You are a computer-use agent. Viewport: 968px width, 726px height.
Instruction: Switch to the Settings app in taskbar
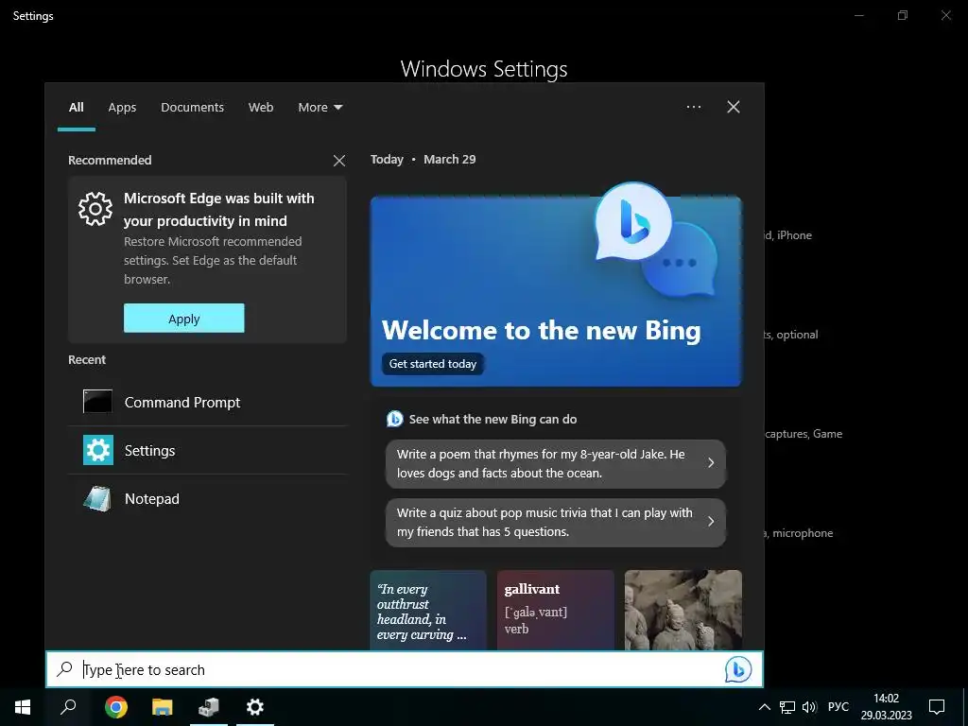[x=255, y=707]
